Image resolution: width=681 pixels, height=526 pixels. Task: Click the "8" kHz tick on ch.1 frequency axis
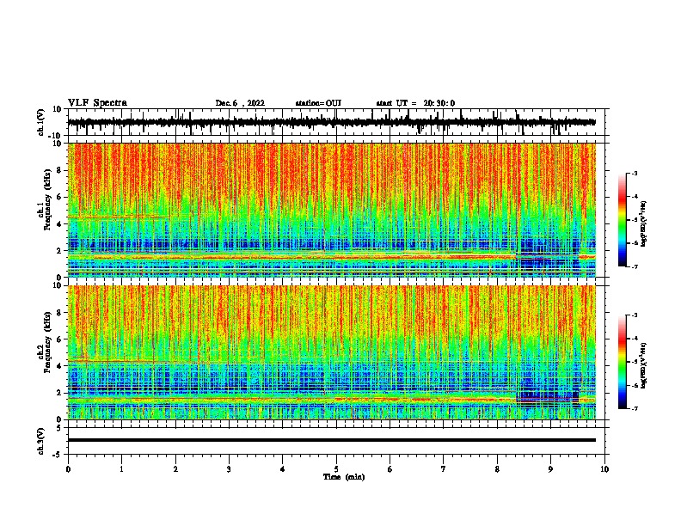tap(59, 170)
